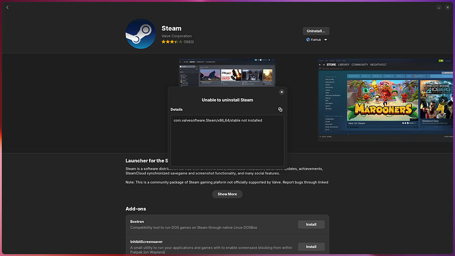Advance to next screenshot with arrow
The width and height of the screenshot is (455, 256).
click(443, 100)
